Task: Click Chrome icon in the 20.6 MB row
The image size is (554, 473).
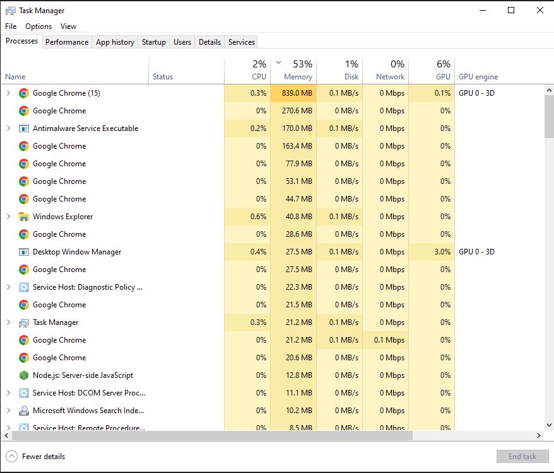Action: [x=24, y=358]
